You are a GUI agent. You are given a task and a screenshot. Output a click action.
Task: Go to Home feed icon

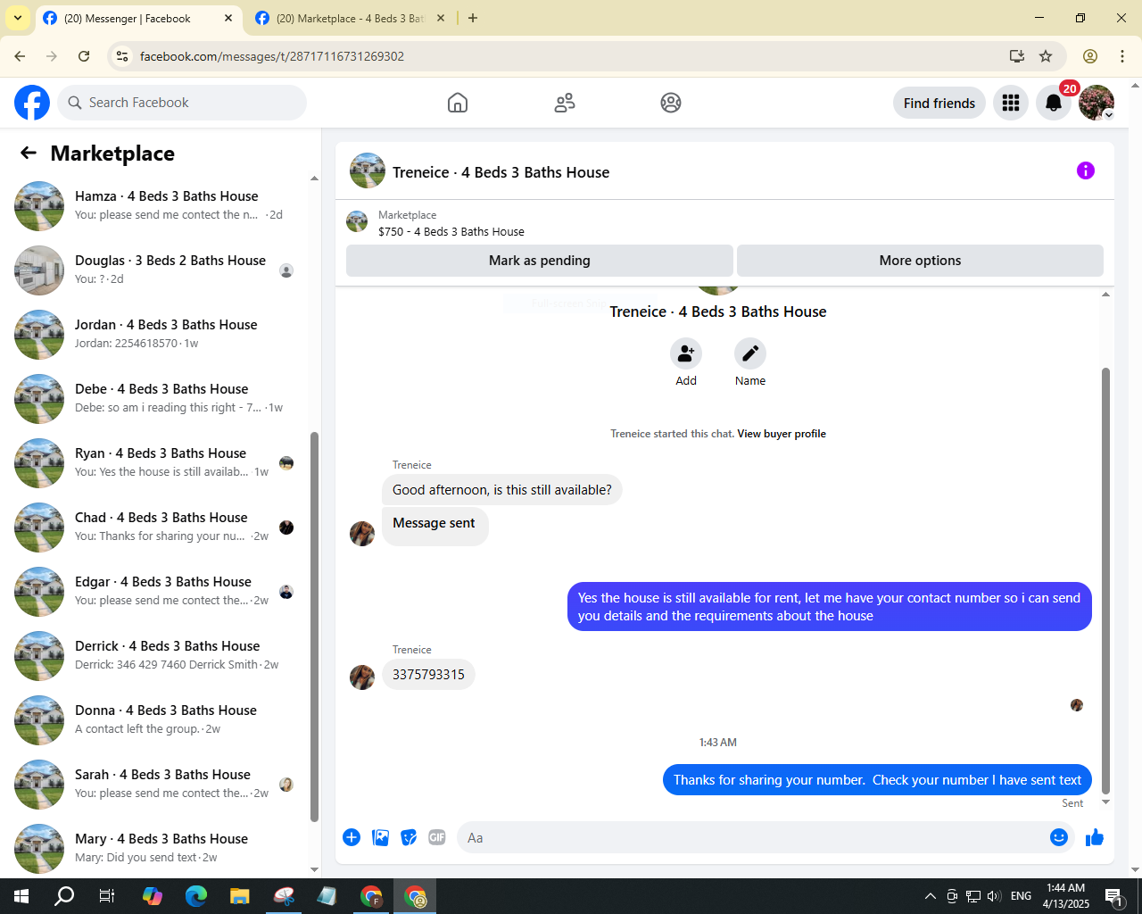[458, 103]
